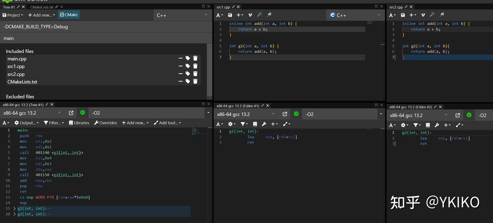Toggle the CMake project checkbox button
493x223 pixels.
69,15
